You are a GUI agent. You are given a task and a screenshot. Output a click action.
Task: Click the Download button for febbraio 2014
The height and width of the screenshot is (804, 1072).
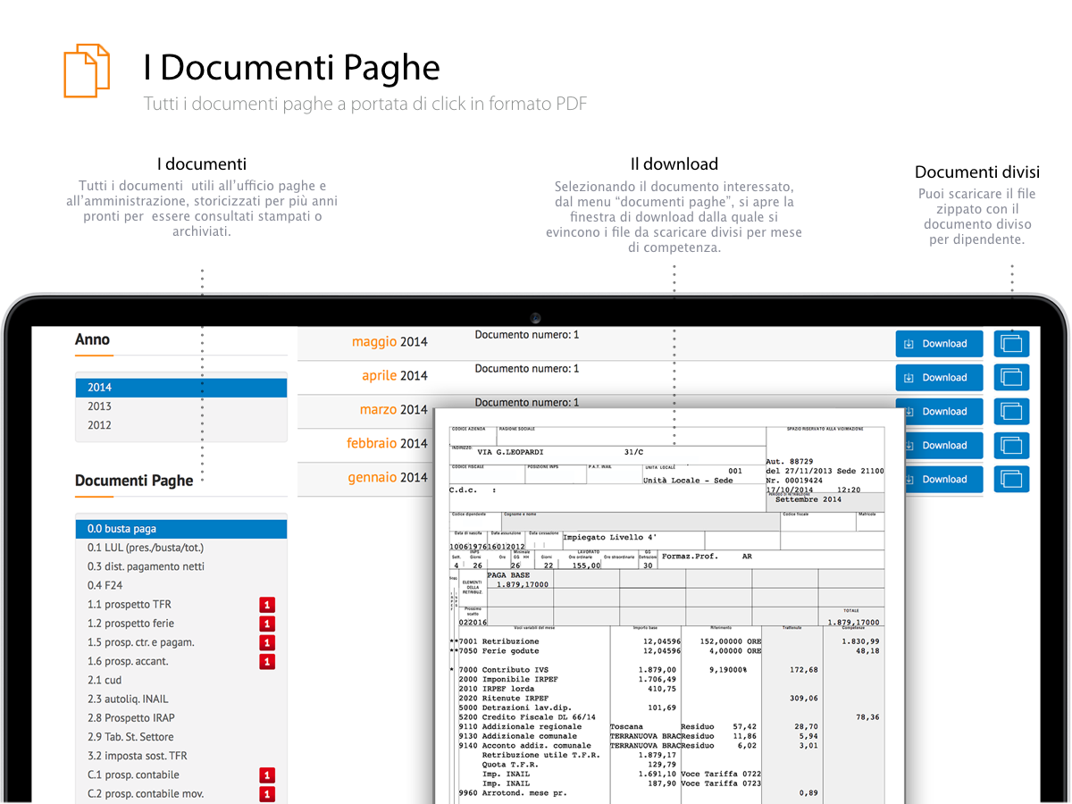(x=939, y=445)
